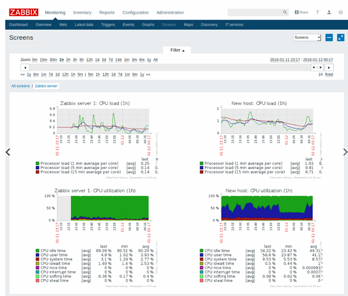
Task: Click the timeline left arrow button
Action: (x=25, y=67)
